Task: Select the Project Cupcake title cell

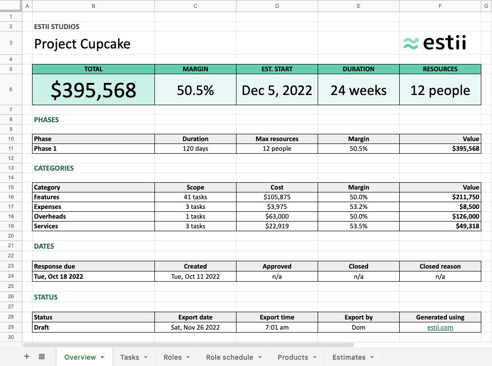Action: 94,43
